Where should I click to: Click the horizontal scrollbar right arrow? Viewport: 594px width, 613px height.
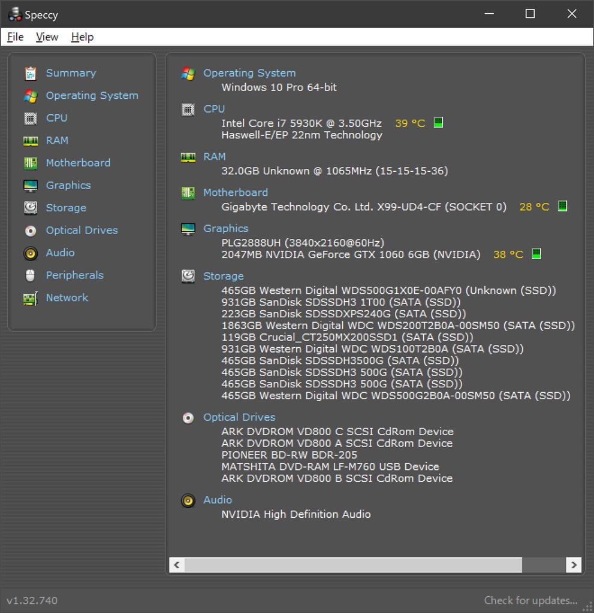(x=574, y=565)
